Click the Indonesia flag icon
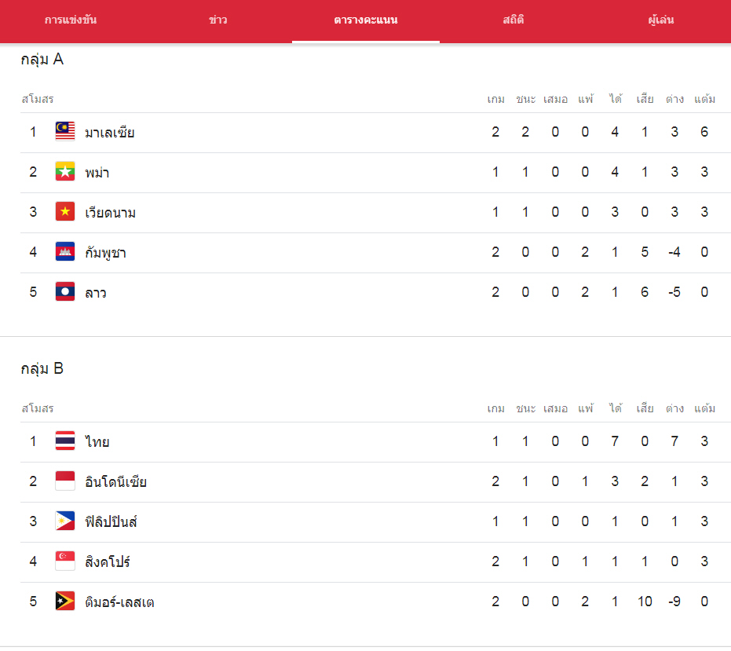 point(65,481)
